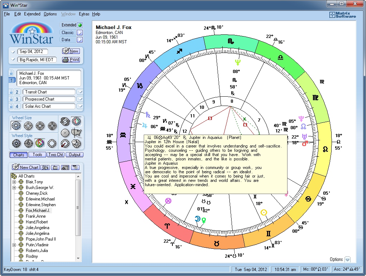Image resolution: width=366 pixels, height=276 pixels.
Task: Open the USA map astro-locality icon
Action: pos(76,133)
